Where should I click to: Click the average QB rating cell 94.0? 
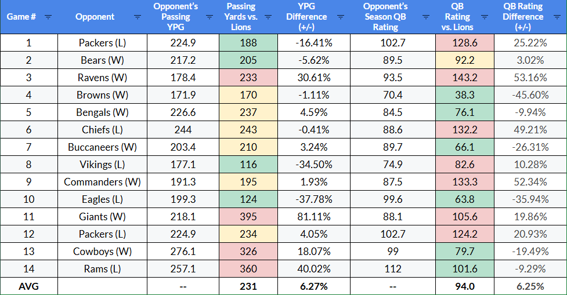coord(464,286)
